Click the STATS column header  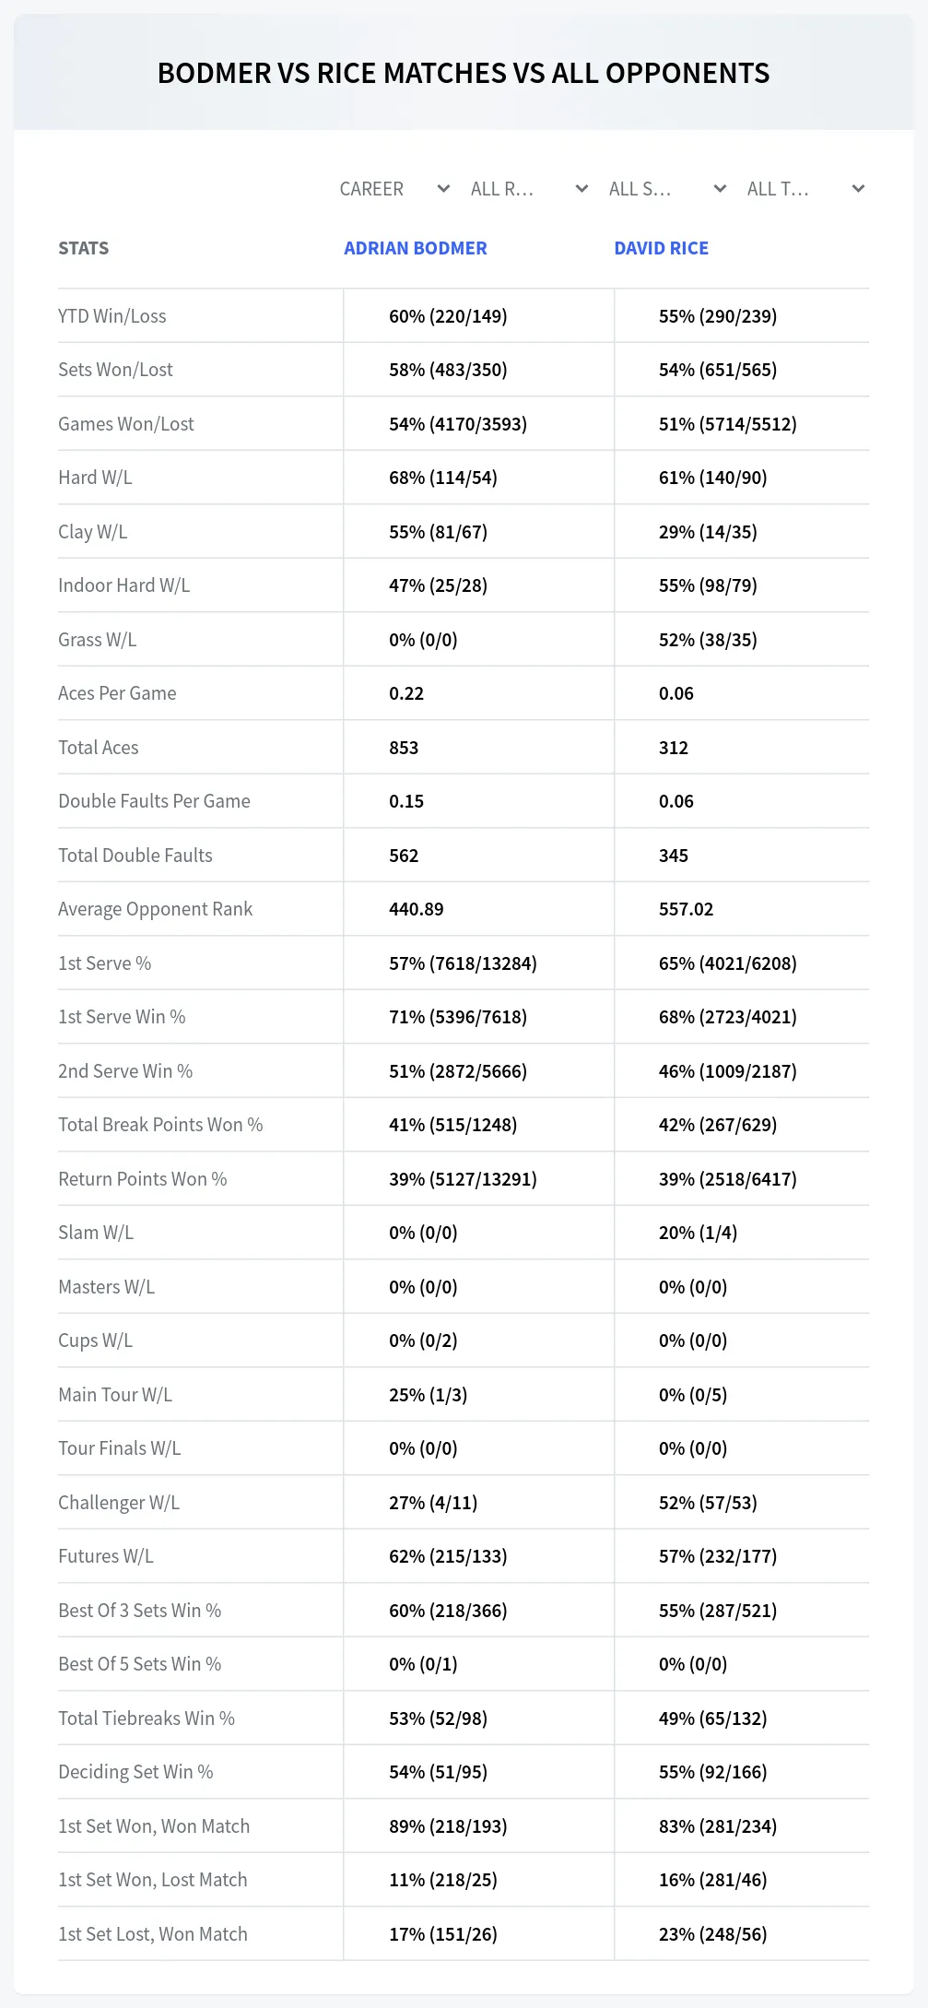pos(84,248)
